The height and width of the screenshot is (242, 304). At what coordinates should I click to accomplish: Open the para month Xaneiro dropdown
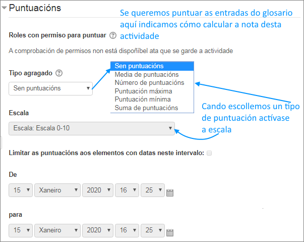click(x=57, y=230)
